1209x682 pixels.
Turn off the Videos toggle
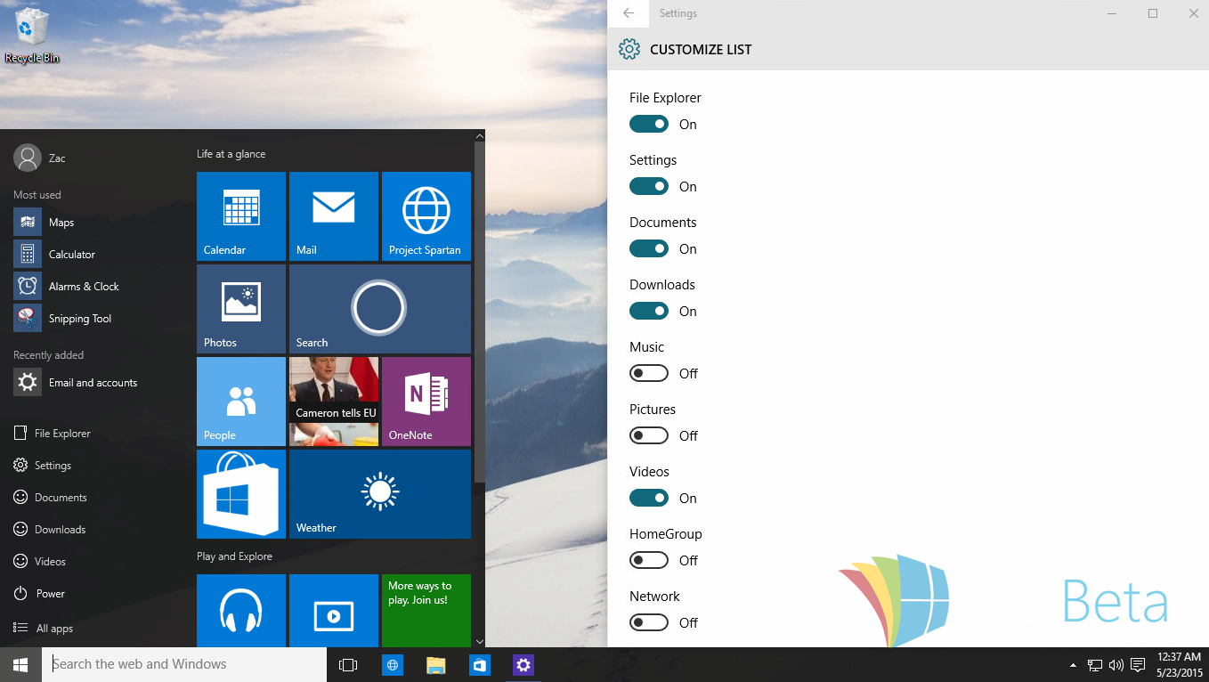coord(649,498)
